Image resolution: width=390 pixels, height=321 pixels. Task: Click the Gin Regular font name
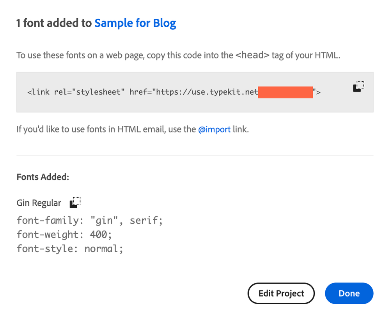pos(39,203)
